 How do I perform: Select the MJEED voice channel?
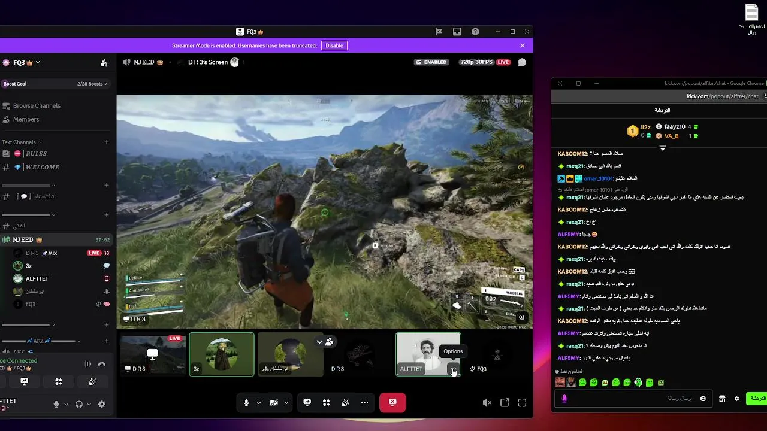[x=55, y=240]
